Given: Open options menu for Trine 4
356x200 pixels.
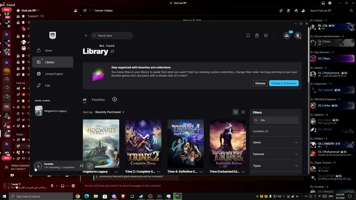Looking at the screenshot, I should tap(201, 172).
